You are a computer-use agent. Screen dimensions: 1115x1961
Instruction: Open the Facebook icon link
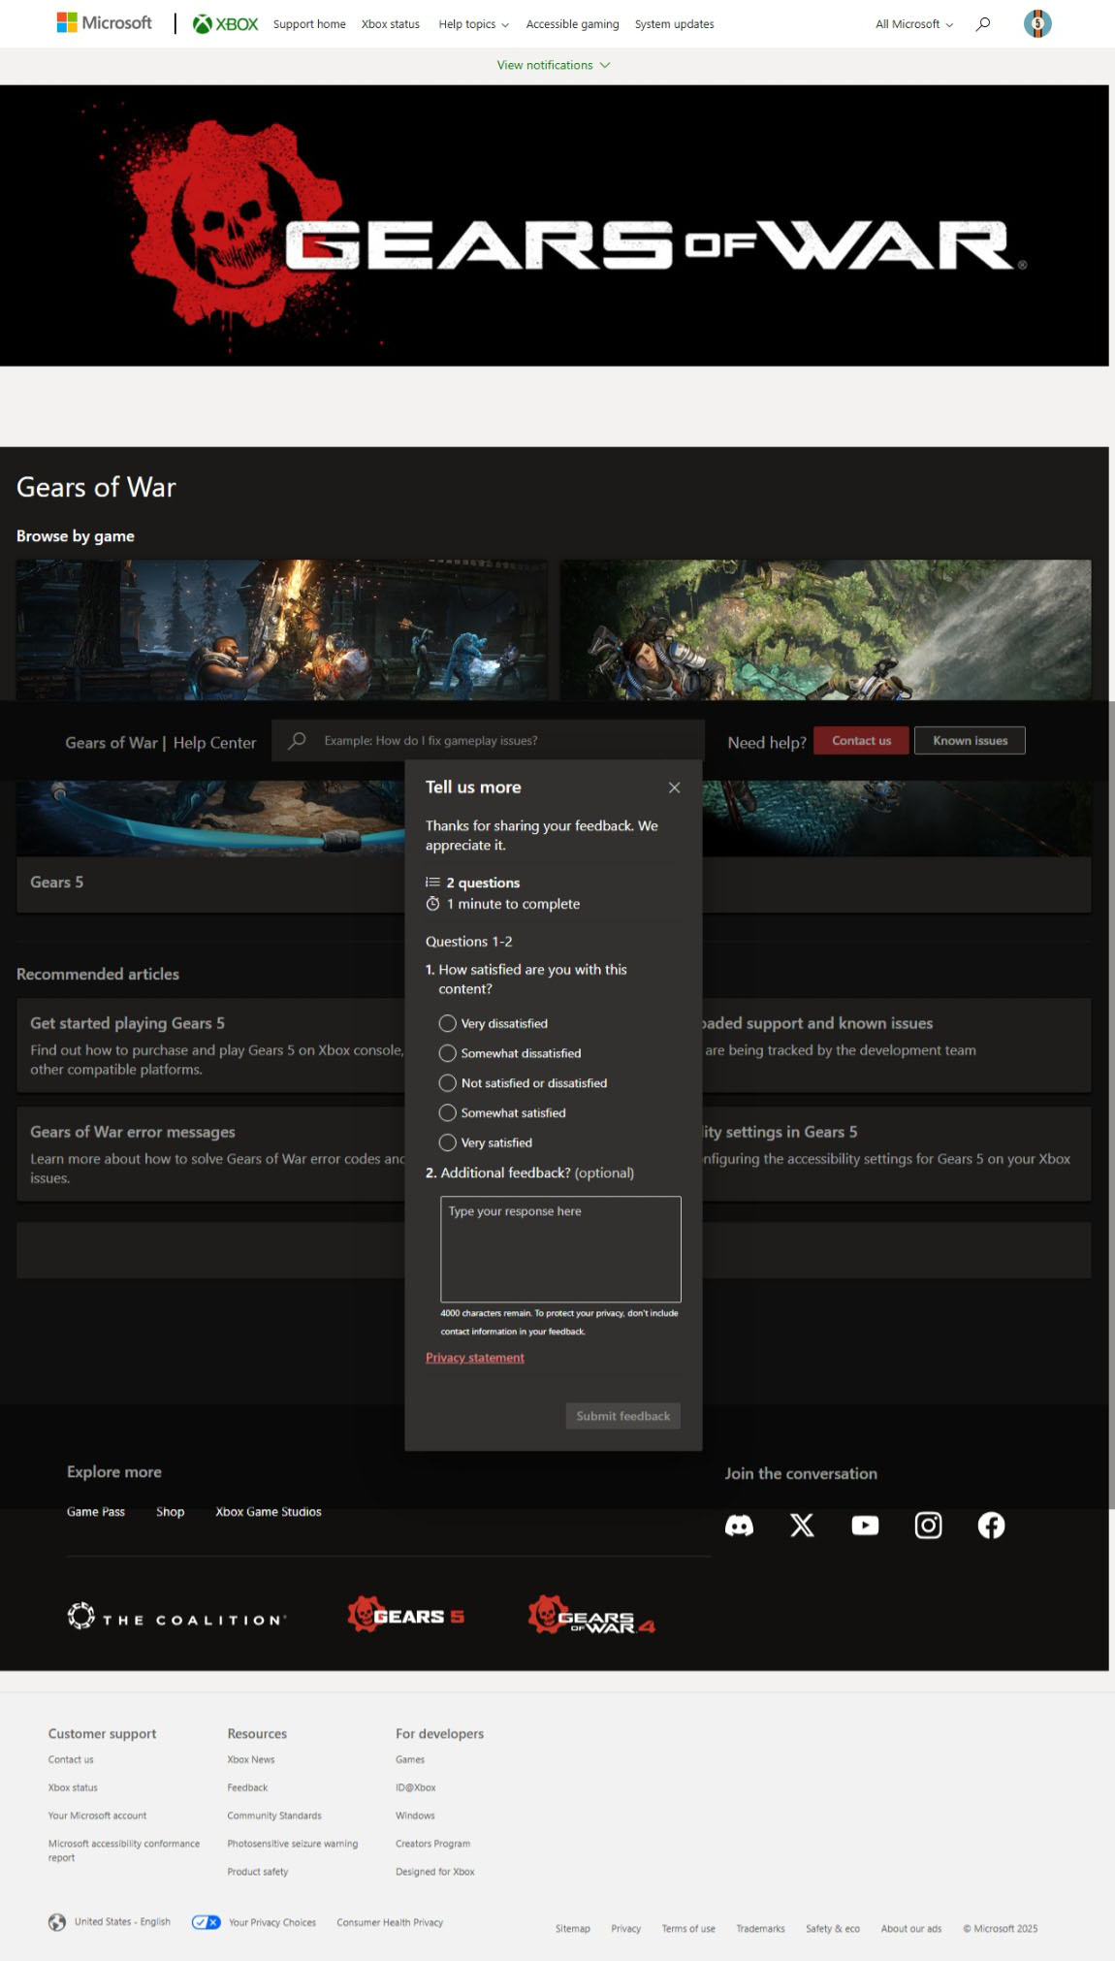click(991, 1526)
